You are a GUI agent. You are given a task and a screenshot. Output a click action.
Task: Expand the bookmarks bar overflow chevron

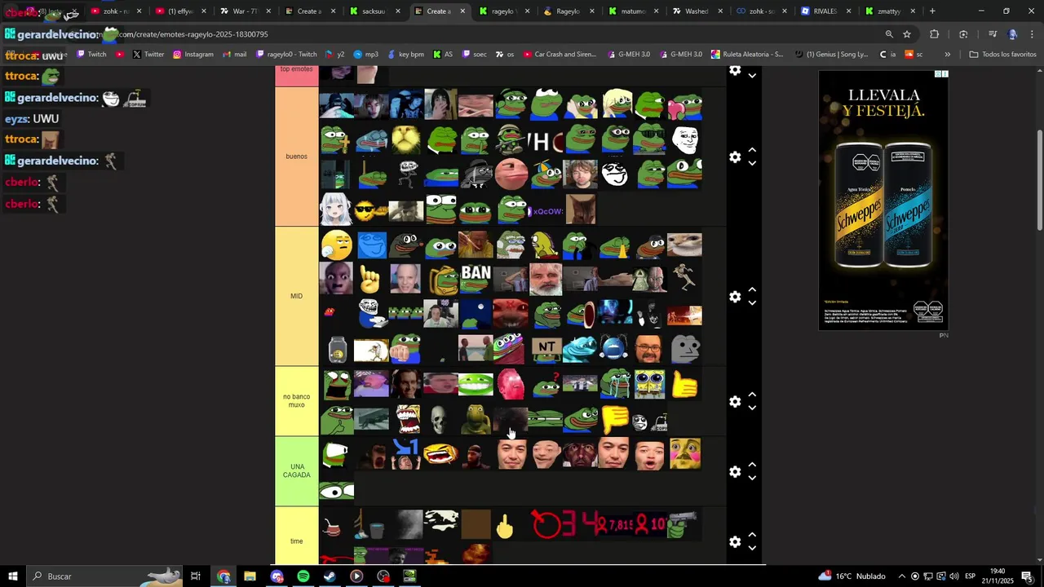947,55
